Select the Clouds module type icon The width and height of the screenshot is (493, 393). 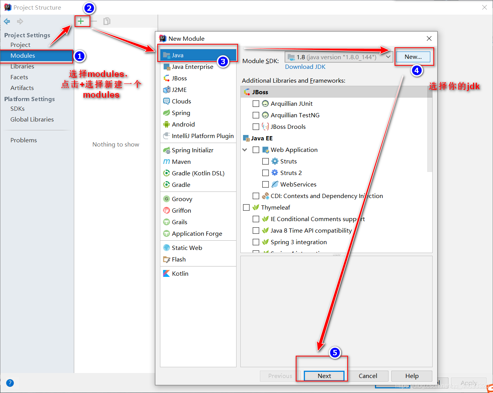(167, 102)
